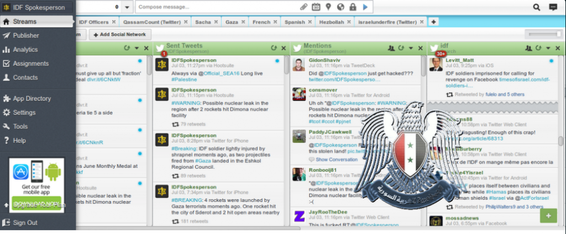The width and height of the screenshot is (566, 234).
Task: Open idf stream options dropdown
Action: coord(548,48)
